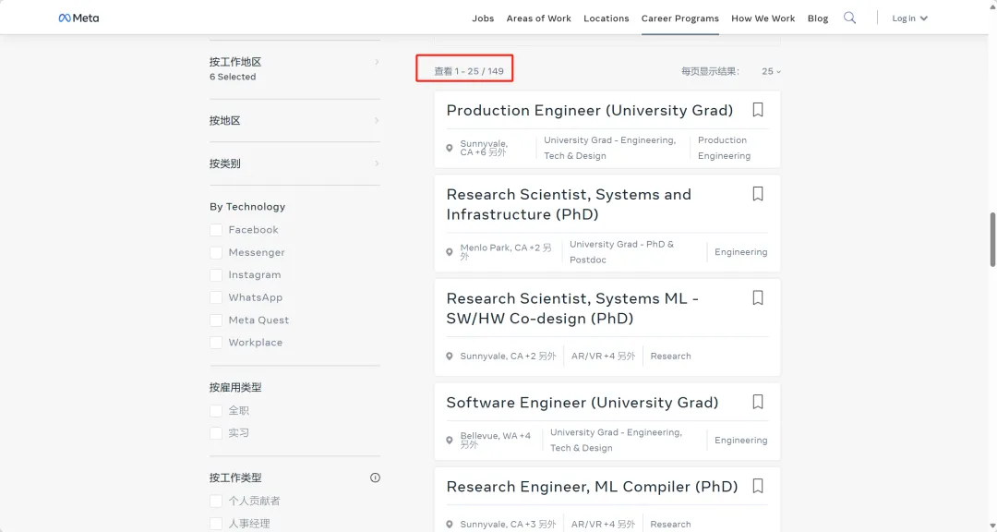Check the Workplace technology filter

(216, 343)
